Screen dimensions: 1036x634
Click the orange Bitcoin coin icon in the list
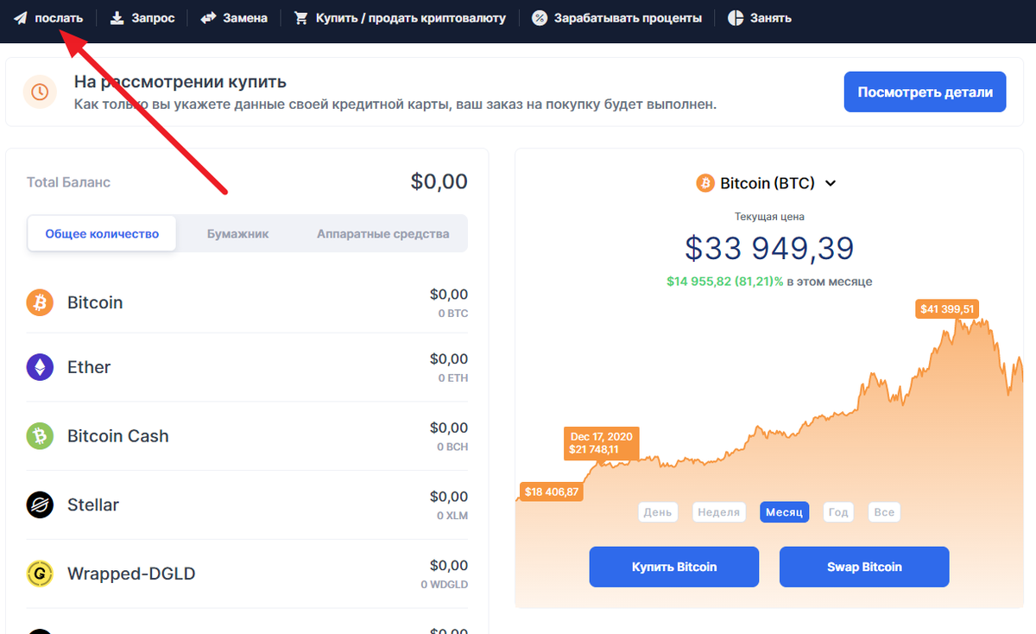[x=40, y=302]
